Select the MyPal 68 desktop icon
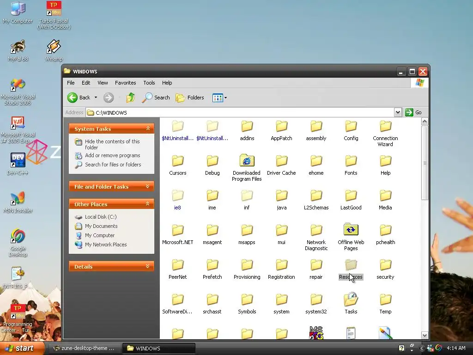 click(18, 51)
